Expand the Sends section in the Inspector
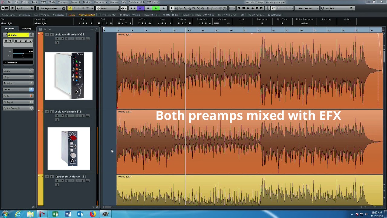 [x=18, y=90]
